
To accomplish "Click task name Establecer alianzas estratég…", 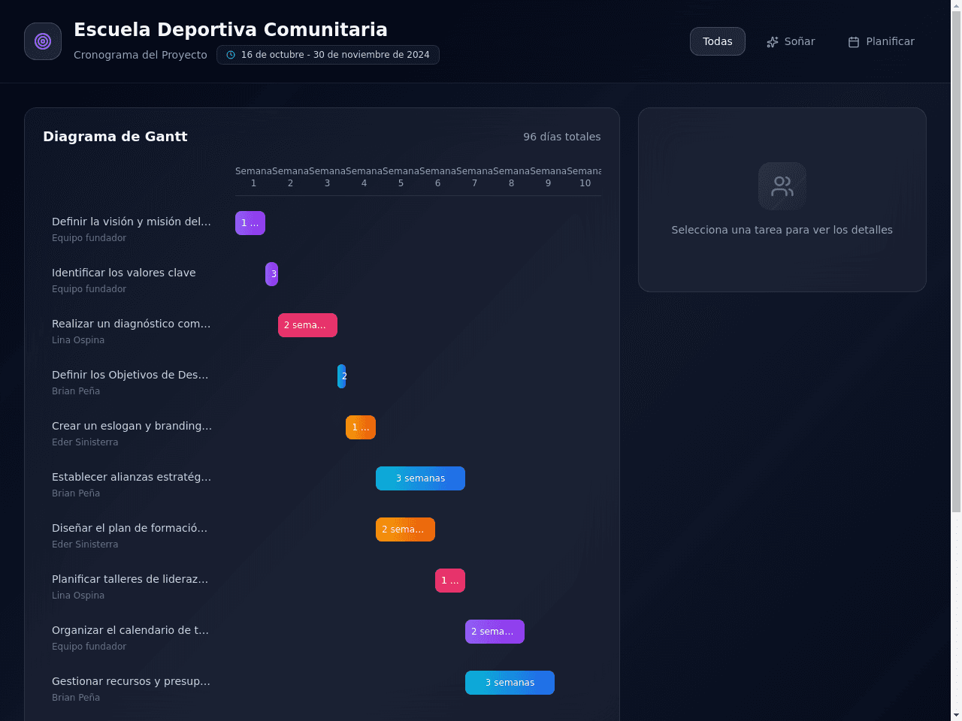I will 132,477.
